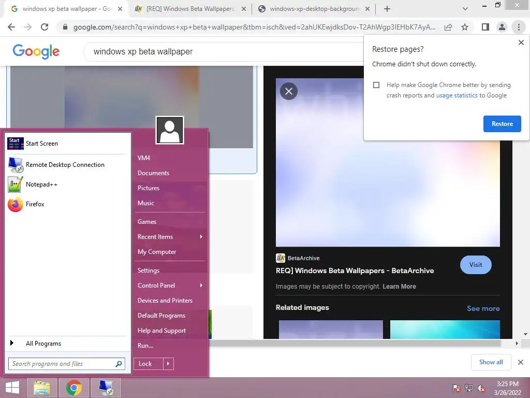Screen dimensions: 530x398
Task: Click Learn More copyright link
Action: (399, 286)
